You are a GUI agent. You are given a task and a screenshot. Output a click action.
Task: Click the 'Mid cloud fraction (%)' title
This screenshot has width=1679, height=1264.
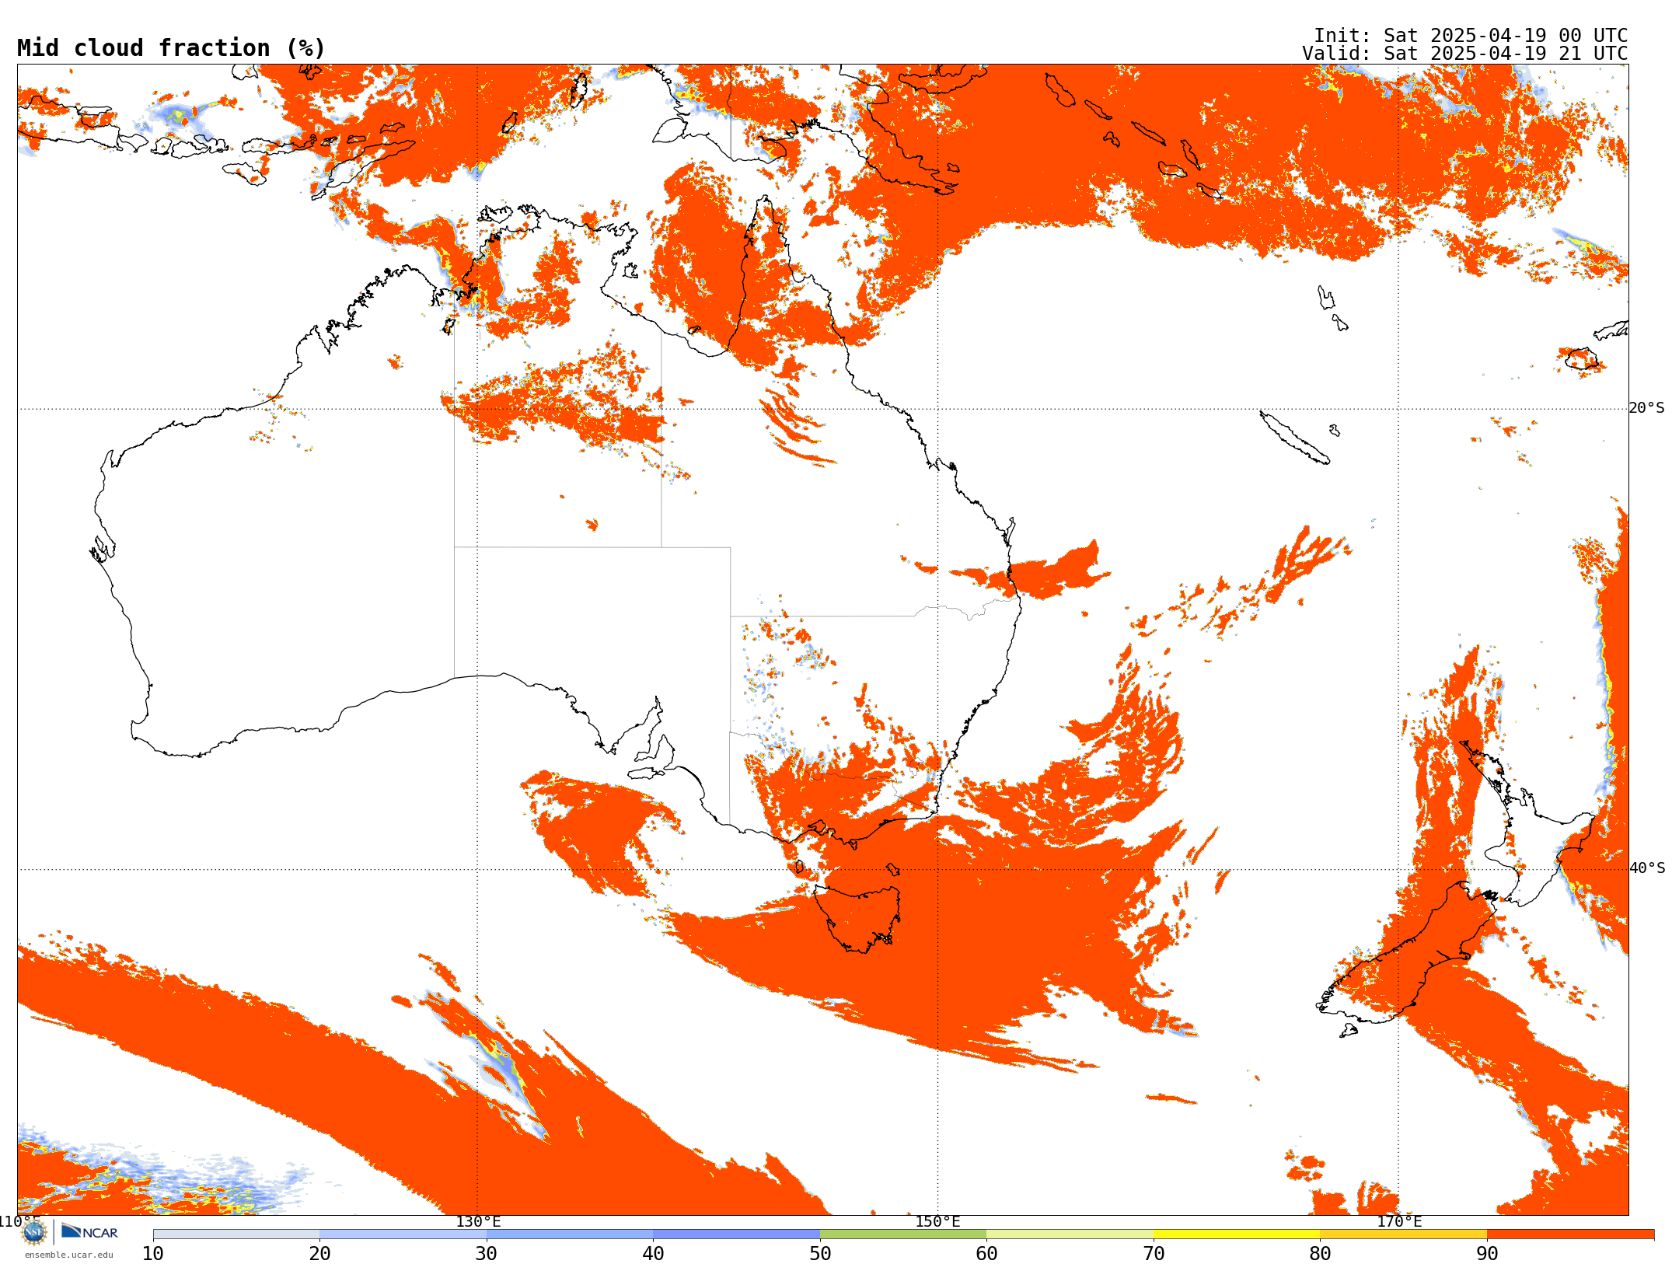point(171,48)
